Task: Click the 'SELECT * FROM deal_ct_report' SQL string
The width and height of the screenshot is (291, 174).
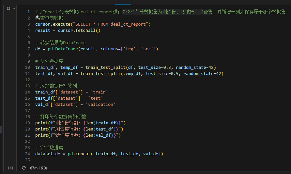Action: pyautogui.click(x=111, y=24)
